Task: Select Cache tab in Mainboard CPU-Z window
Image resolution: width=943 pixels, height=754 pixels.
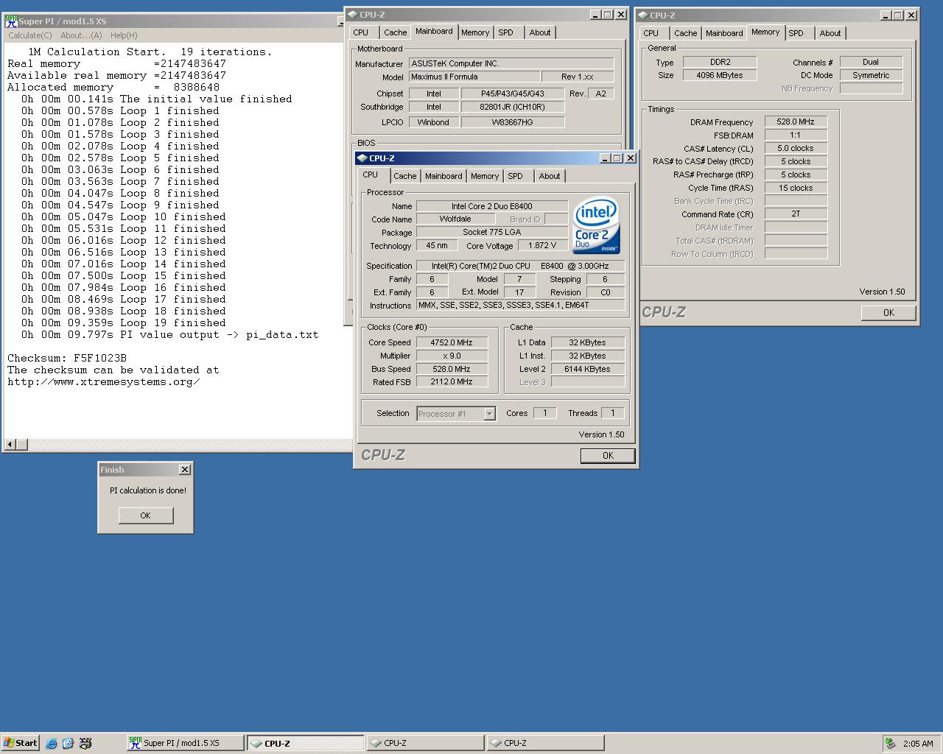Action: (396, 32)
